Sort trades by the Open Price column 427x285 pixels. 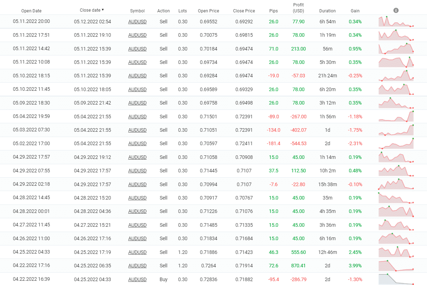pos(209,11)
